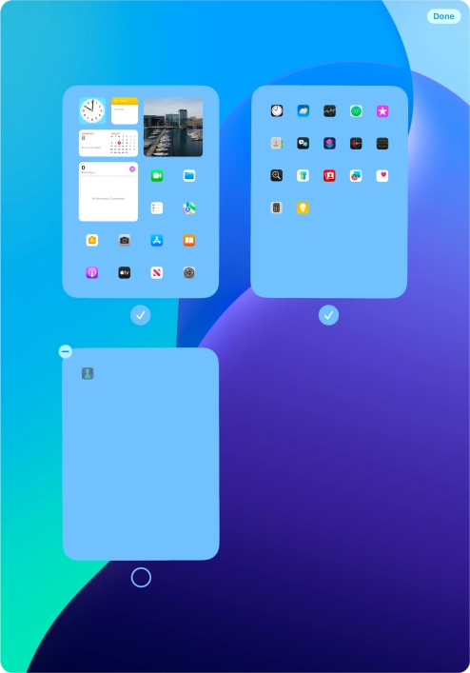Viewport: 470px width, 673px height.
Task: Tap the App Store icon
Action: pos(157,240)
